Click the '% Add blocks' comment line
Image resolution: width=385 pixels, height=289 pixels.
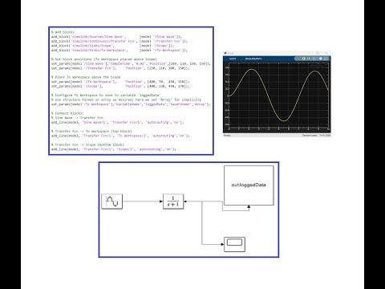pyautogui.click(x=63, y=32)
